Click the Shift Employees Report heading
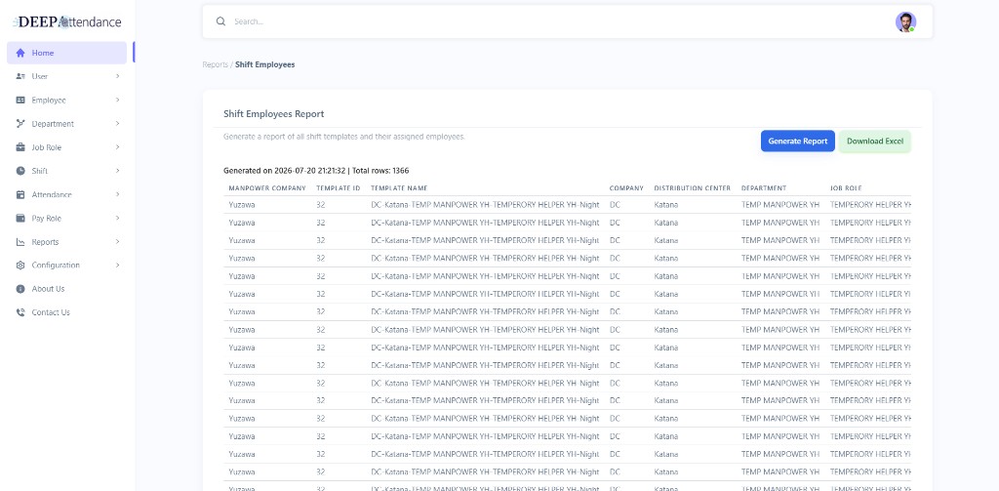The height and width of the screenshot is (491, 999). [x=273, y=114]
